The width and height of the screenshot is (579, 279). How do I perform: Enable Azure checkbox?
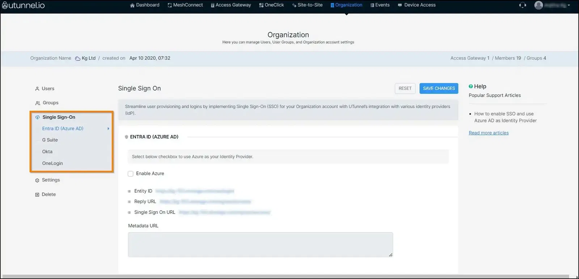(x=131, y=174)
